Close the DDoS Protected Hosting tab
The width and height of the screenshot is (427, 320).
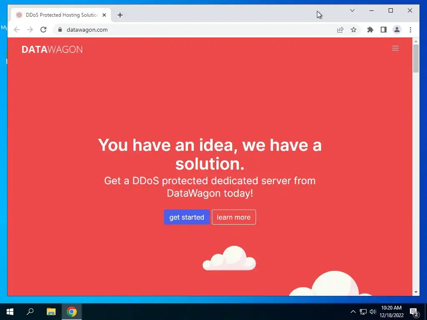[104, 15]
